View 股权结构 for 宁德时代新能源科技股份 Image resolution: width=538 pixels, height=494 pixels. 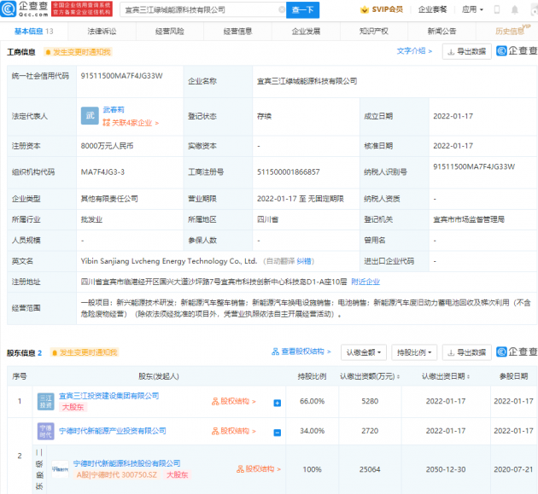click(259, 469)
